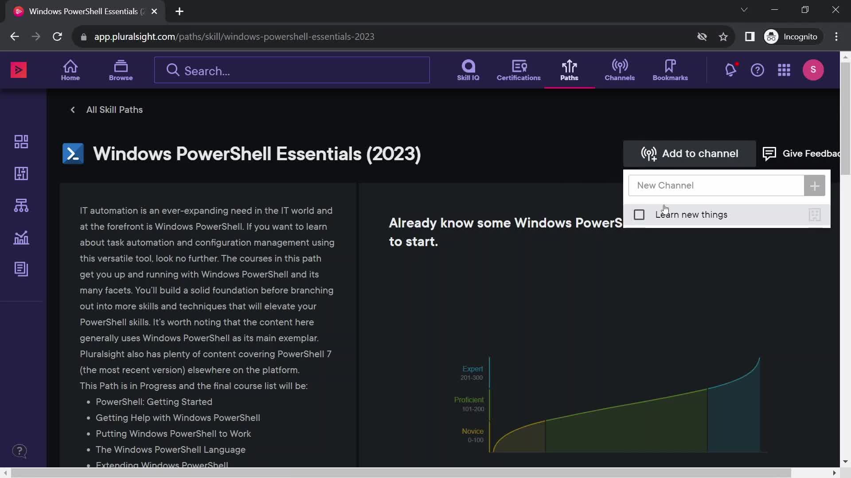Open Browse section from top menu
The width and height of the screenshot is (851, 478).
click(x=121, y=69)
